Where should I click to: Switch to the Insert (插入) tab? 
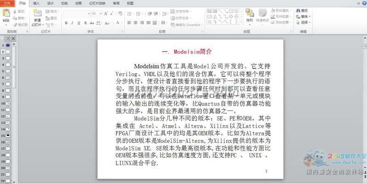[x=36, y=3]
